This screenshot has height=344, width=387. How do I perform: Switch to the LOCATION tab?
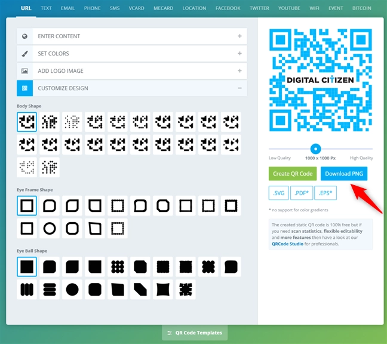pyautogui.click(x=195, y=8)
